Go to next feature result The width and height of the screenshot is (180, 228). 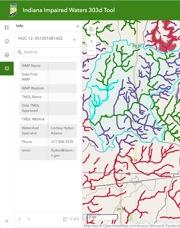[29, 219]
